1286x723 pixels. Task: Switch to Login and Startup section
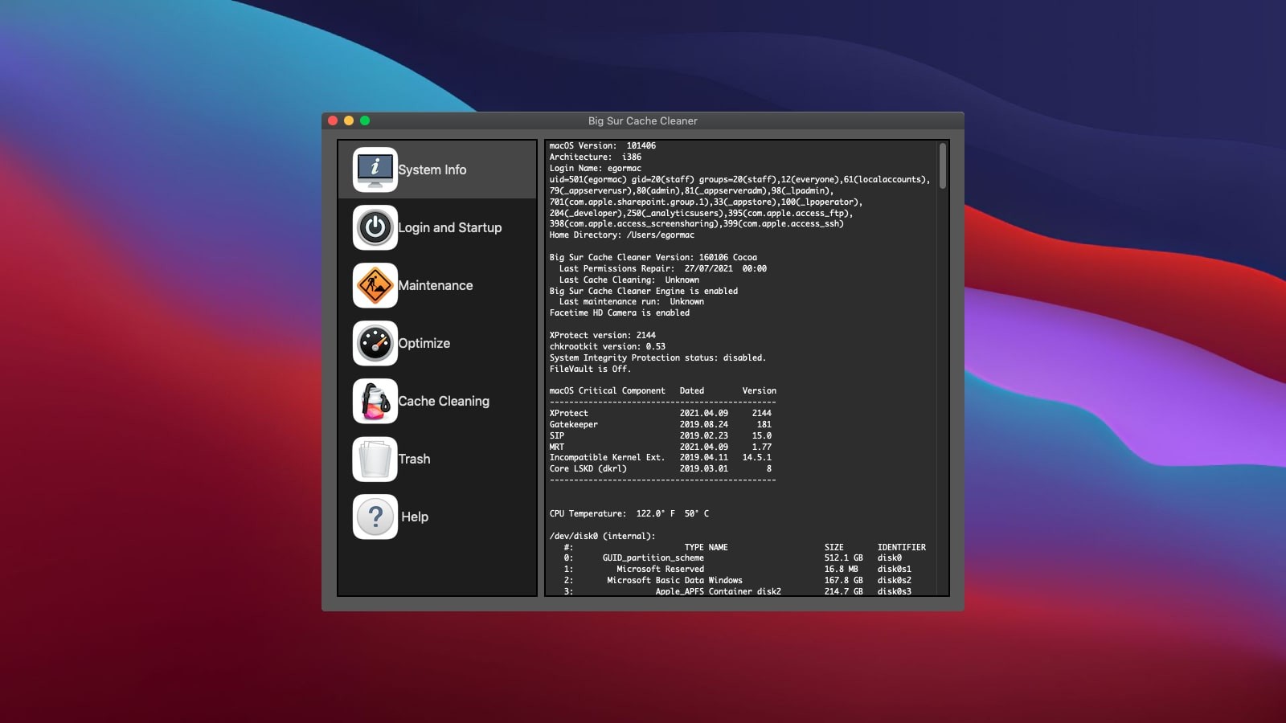click(449, 227)
